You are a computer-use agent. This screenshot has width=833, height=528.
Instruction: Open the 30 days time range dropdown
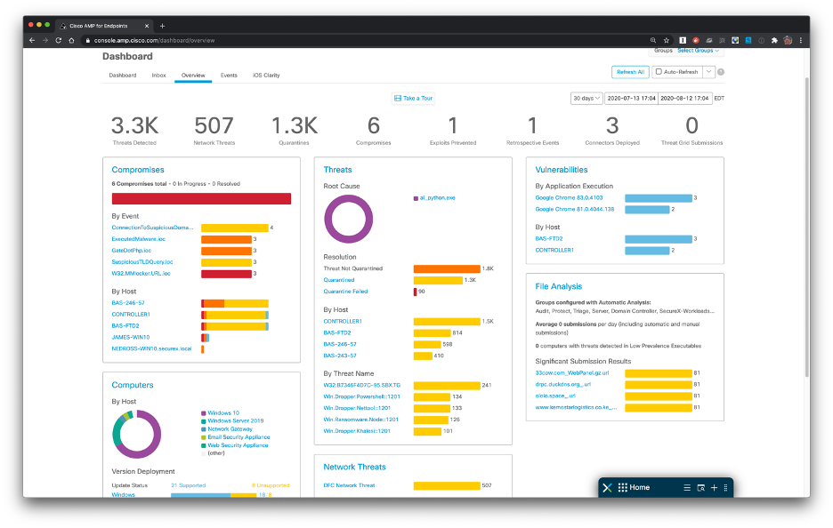click(x=586, y=98)
